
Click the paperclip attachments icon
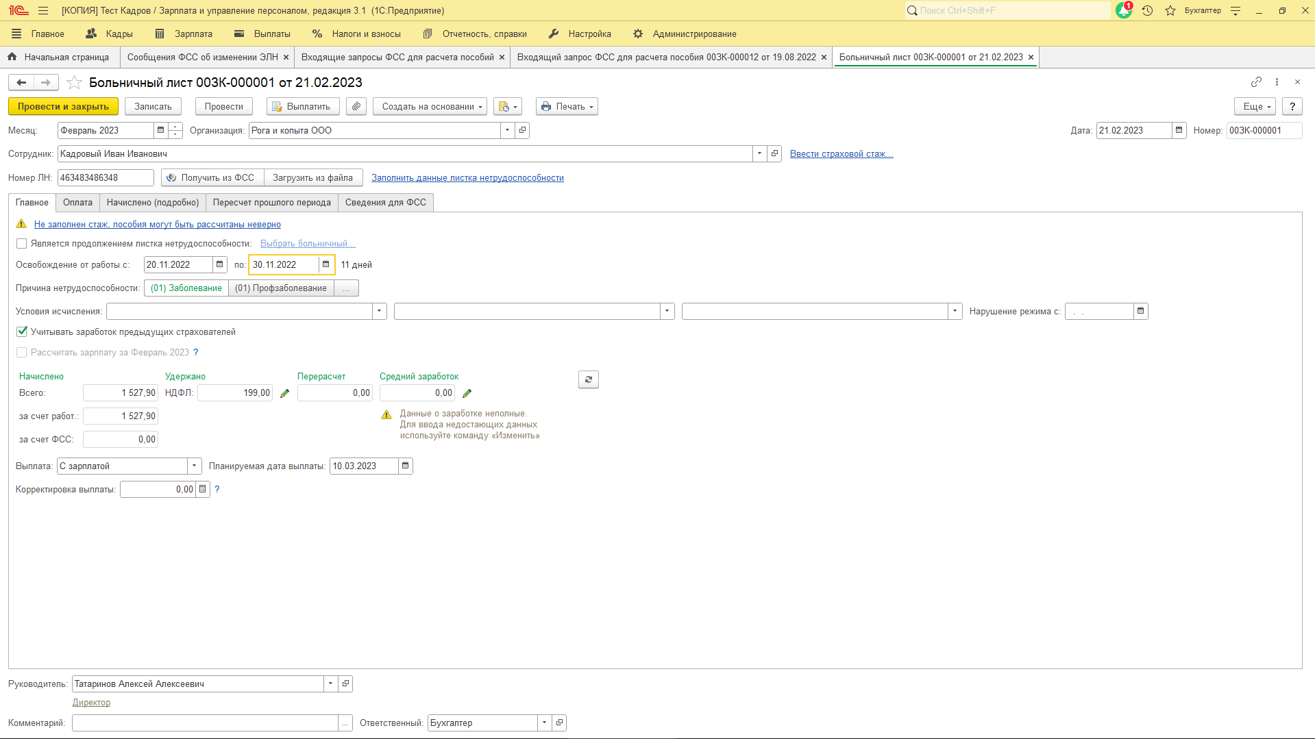coord(356,107)
